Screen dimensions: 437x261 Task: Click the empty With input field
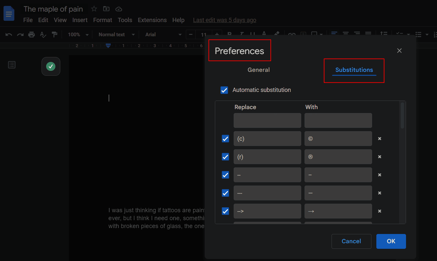click(x=338, y=121)
